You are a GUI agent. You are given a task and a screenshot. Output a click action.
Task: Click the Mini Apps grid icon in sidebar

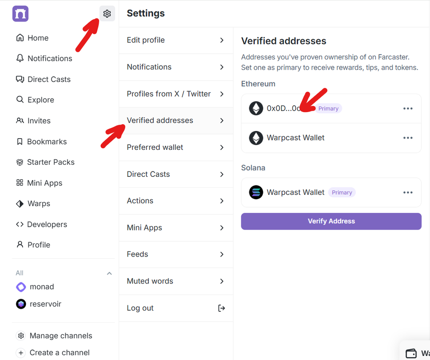coord(20,183)
